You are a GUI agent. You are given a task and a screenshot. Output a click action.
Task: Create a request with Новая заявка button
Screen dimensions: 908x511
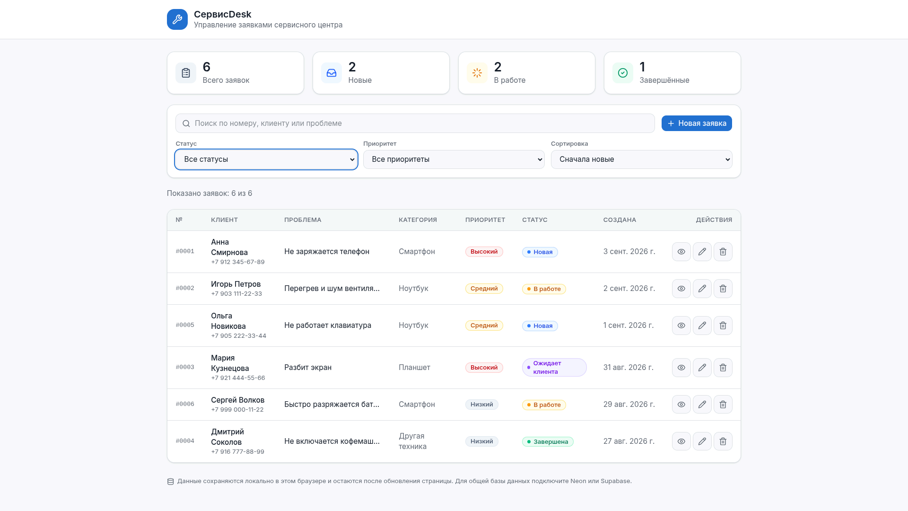[697, 123]
